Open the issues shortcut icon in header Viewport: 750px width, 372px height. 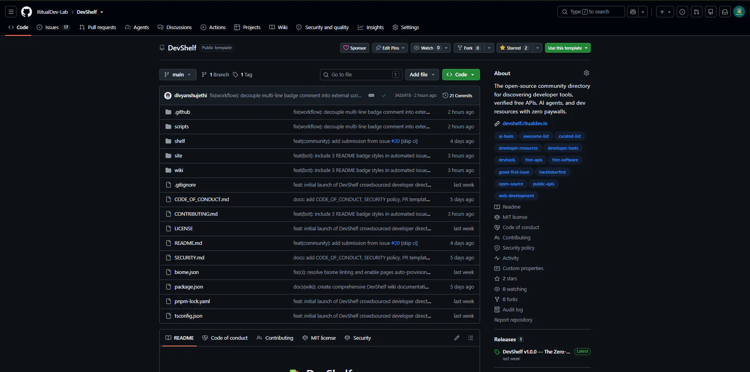(682, 12)
